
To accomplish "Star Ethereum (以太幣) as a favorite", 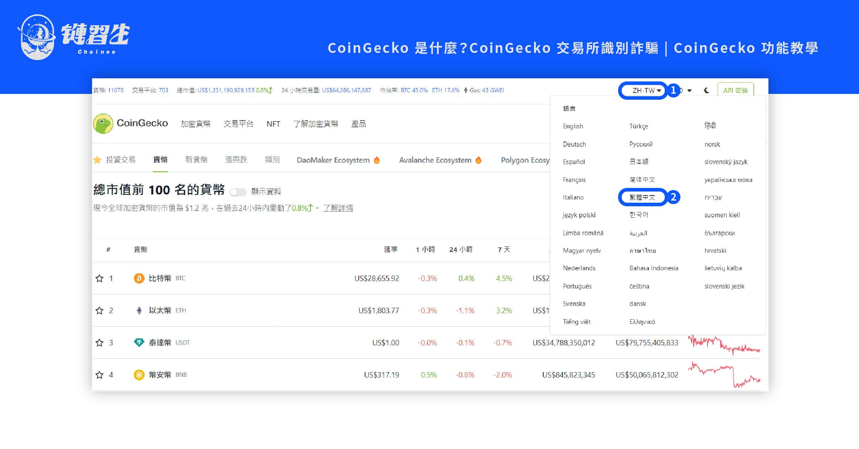I will coord(100,310).
